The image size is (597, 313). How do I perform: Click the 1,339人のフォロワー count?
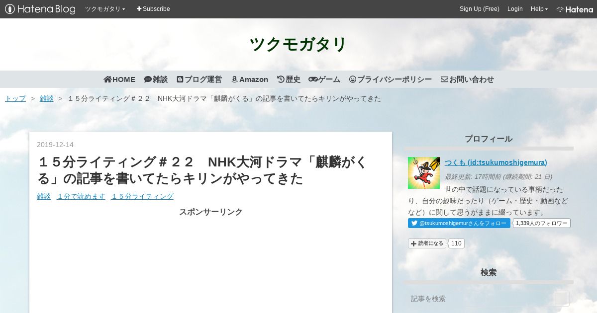pyautogui.click(x=542, y=223)
